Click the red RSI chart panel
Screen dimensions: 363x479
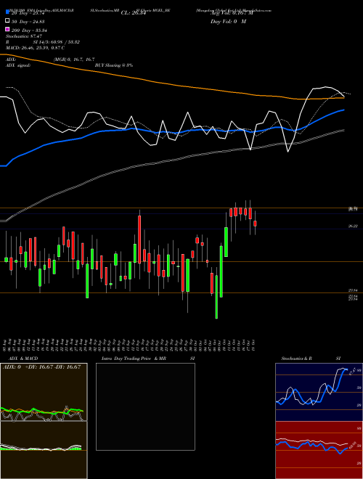319,450
